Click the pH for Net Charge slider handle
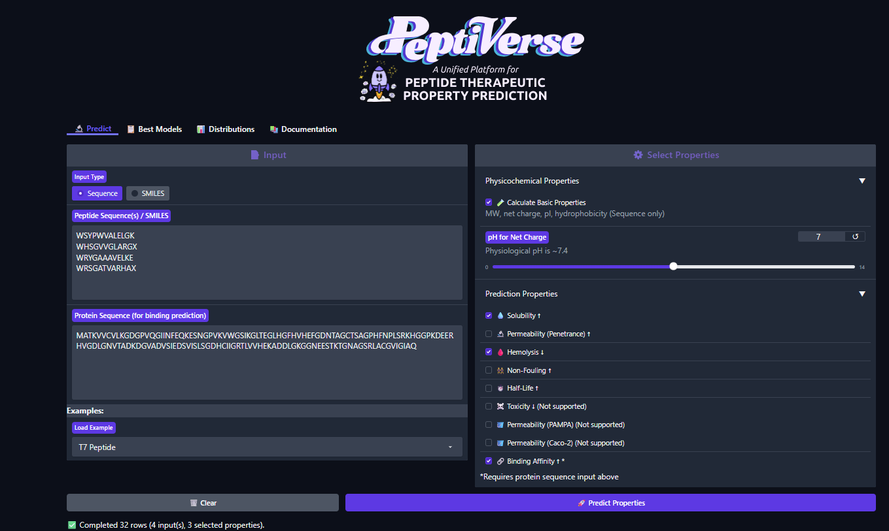889x531 pixels. (x=673, y=266)
